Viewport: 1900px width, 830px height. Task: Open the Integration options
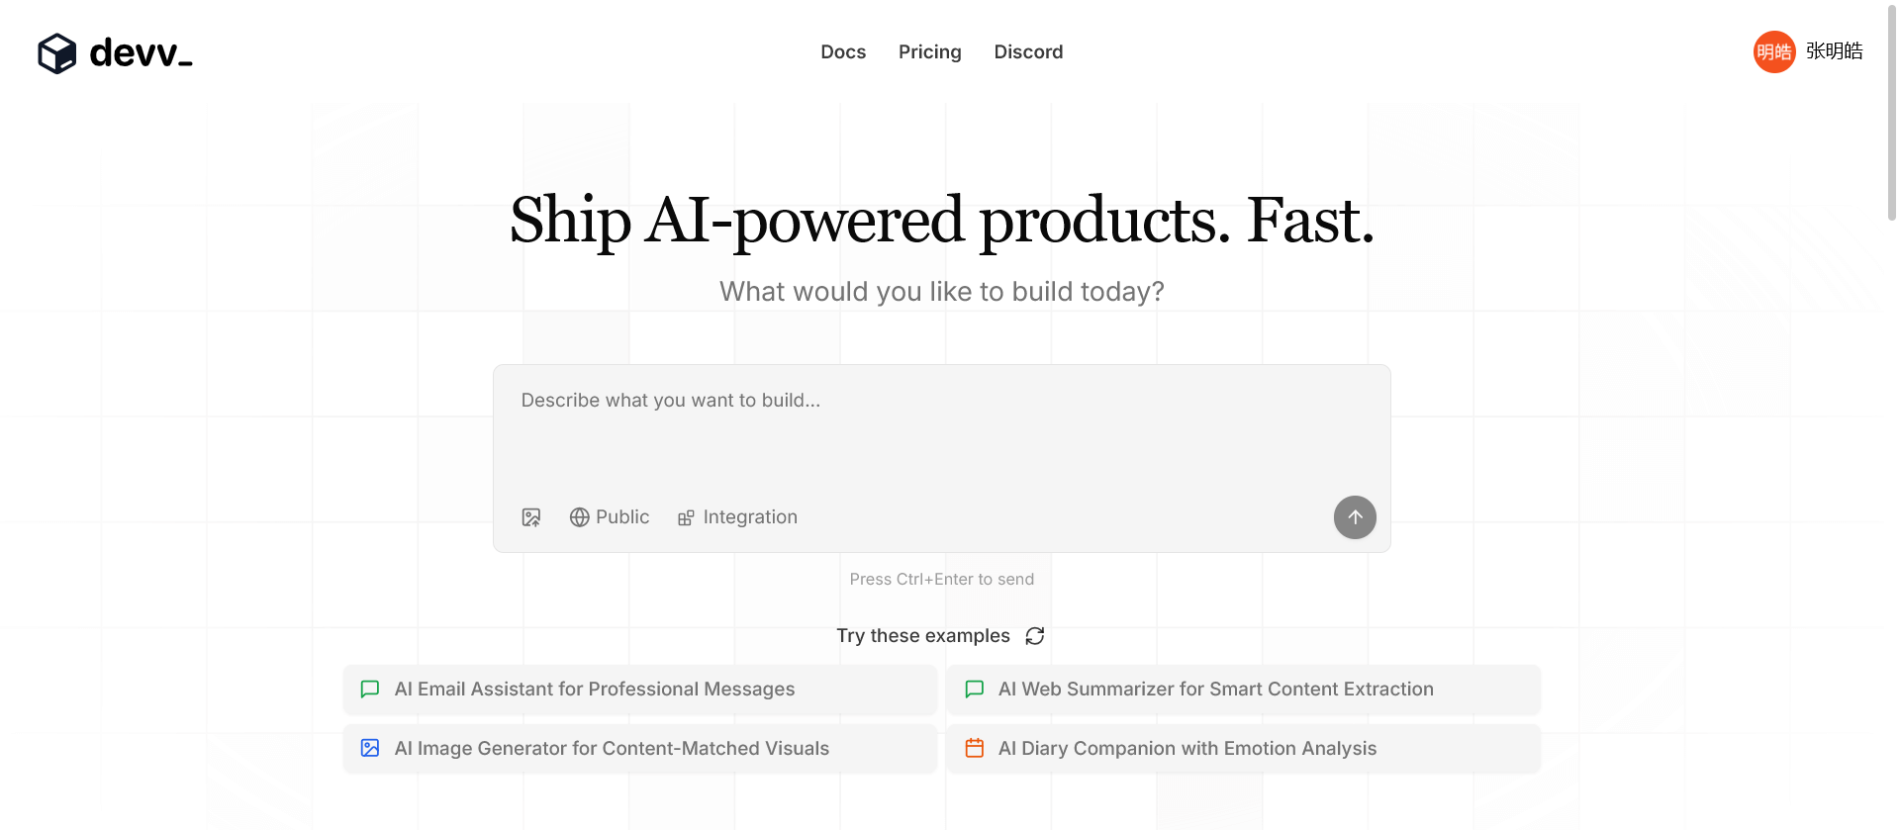738,517
